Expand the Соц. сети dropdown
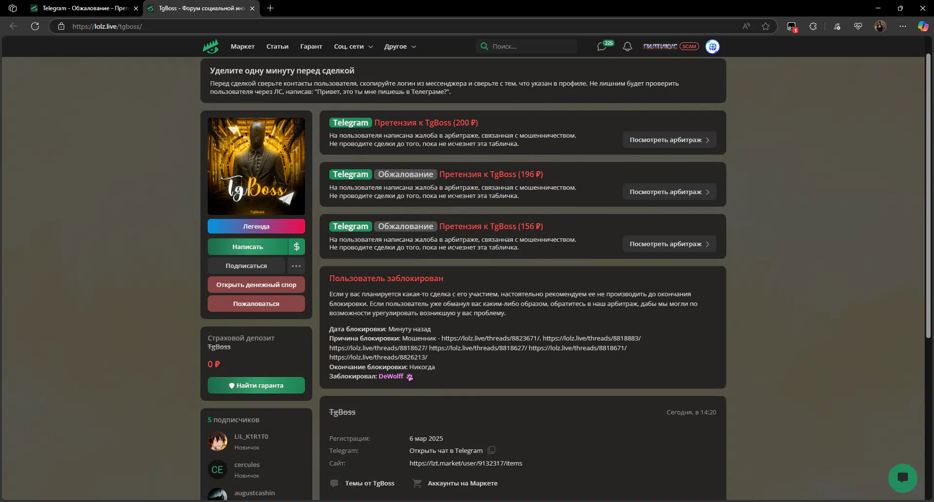 354,47
